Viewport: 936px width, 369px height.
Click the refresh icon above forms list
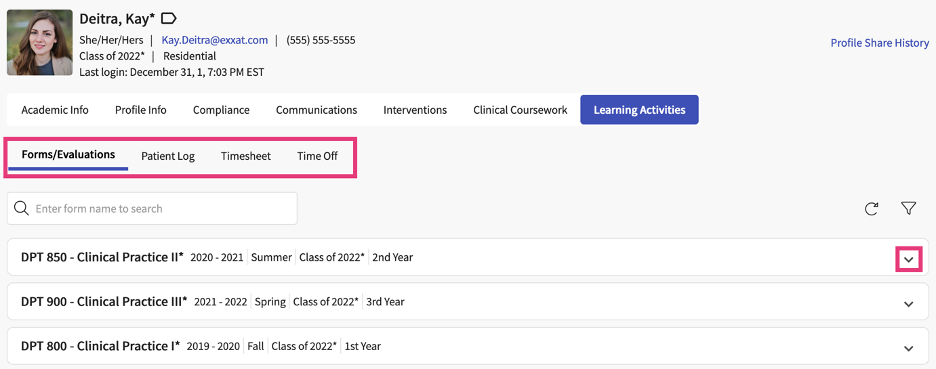coord(872,209)
